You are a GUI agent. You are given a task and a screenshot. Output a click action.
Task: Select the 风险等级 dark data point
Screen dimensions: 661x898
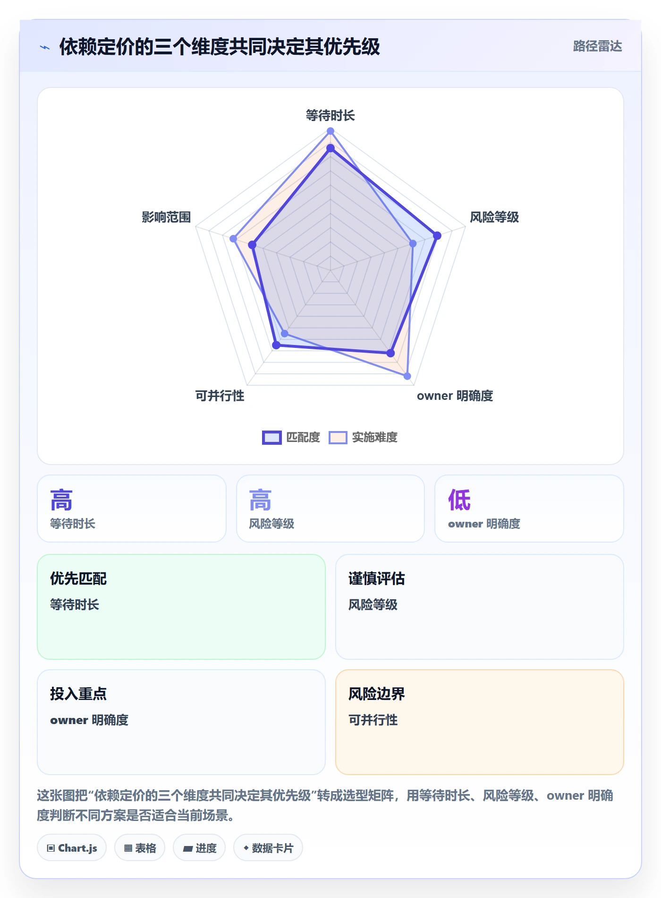coord(437,235)
